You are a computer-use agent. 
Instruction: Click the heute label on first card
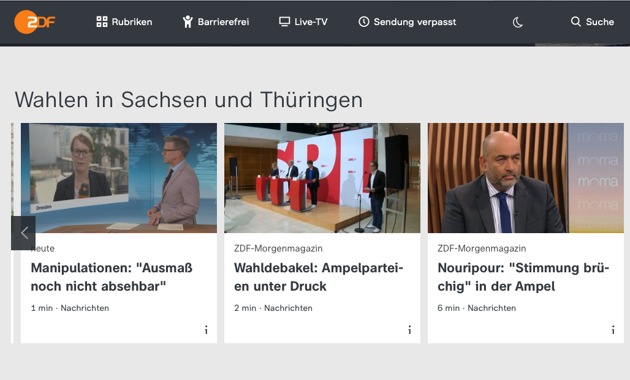coord(42,248)
